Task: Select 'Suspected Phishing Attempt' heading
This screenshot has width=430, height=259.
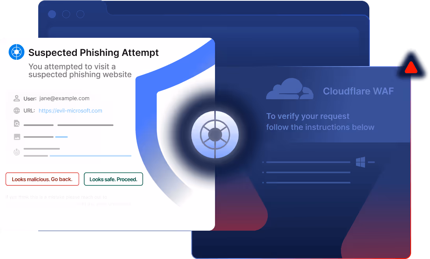Action: coord(93,52)
